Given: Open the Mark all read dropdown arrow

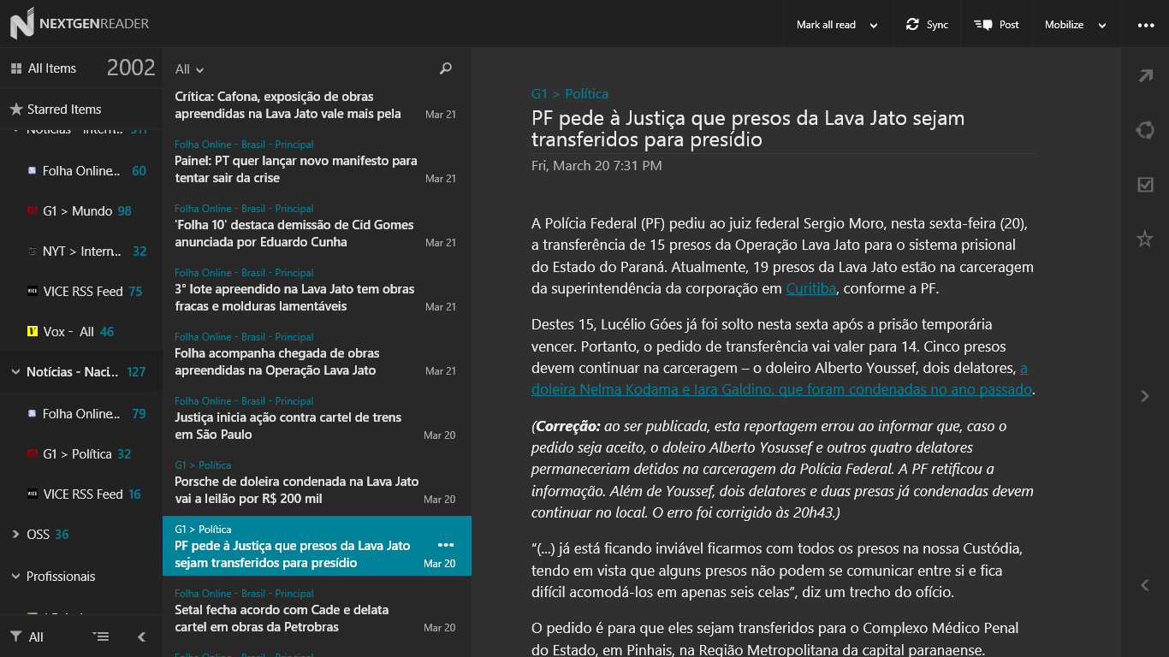Looking at the screenshot, I should coord(874,26).
